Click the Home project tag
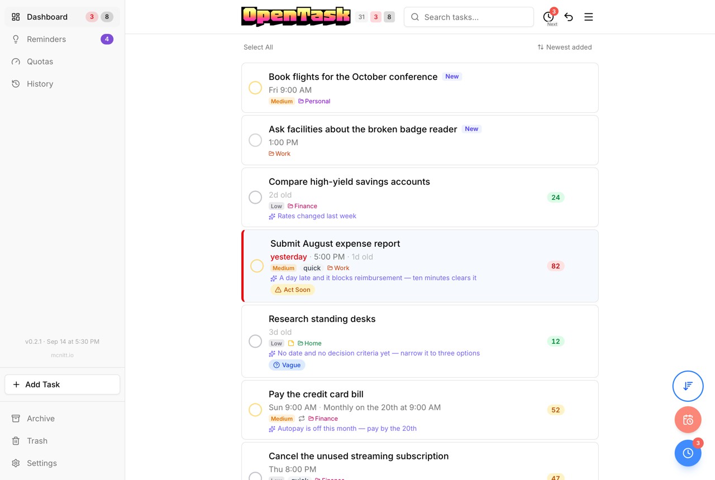The height and width of the screenshot is (480, 715). (309, 343)
